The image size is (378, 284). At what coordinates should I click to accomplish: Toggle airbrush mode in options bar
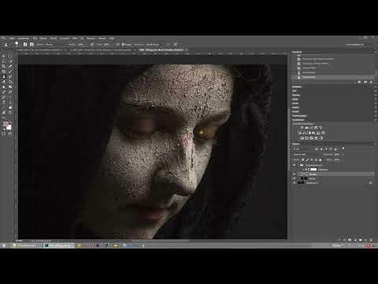(x=117, y=44)
